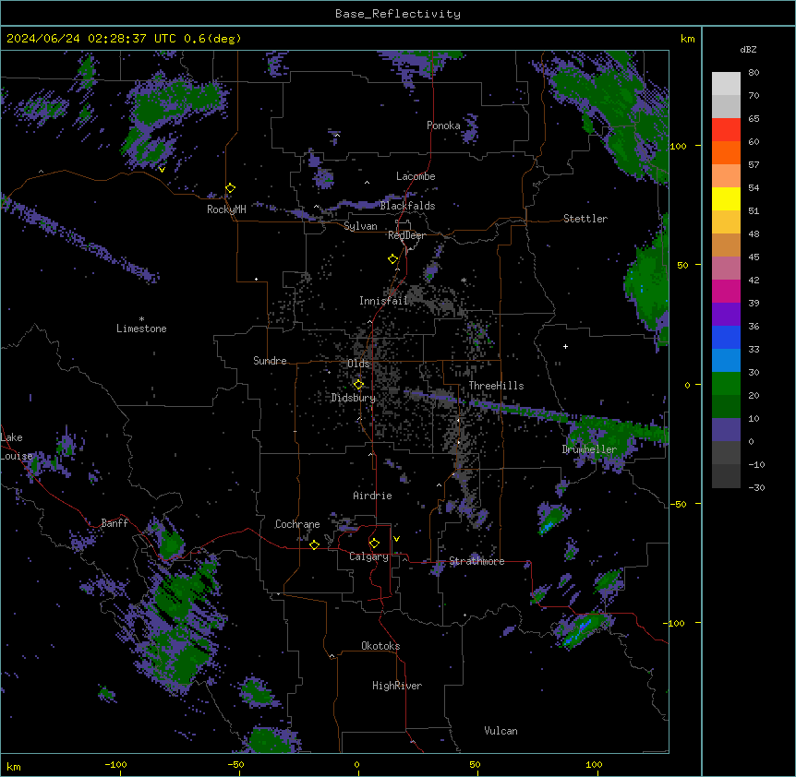Click the RockyMH label
The height and width of the screenshot is (777, 796).
(226, 209)
